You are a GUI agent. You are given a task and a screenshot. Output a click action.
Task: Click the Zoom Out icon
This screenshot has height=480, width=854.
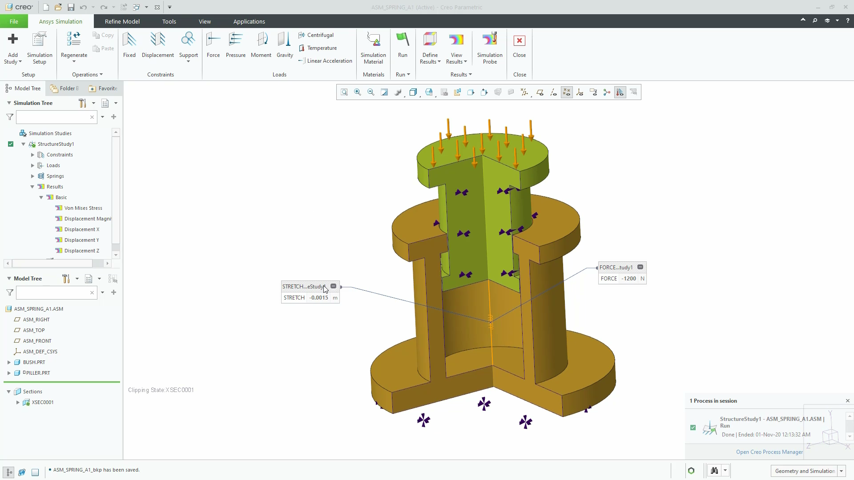(x=371, y=92)
